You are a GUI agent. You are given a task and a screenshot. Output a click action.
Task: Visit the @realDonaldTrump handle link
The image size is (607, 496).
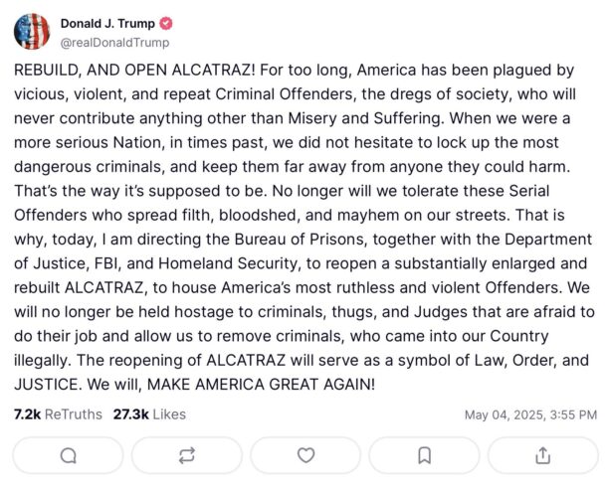(x=115, y=43)
